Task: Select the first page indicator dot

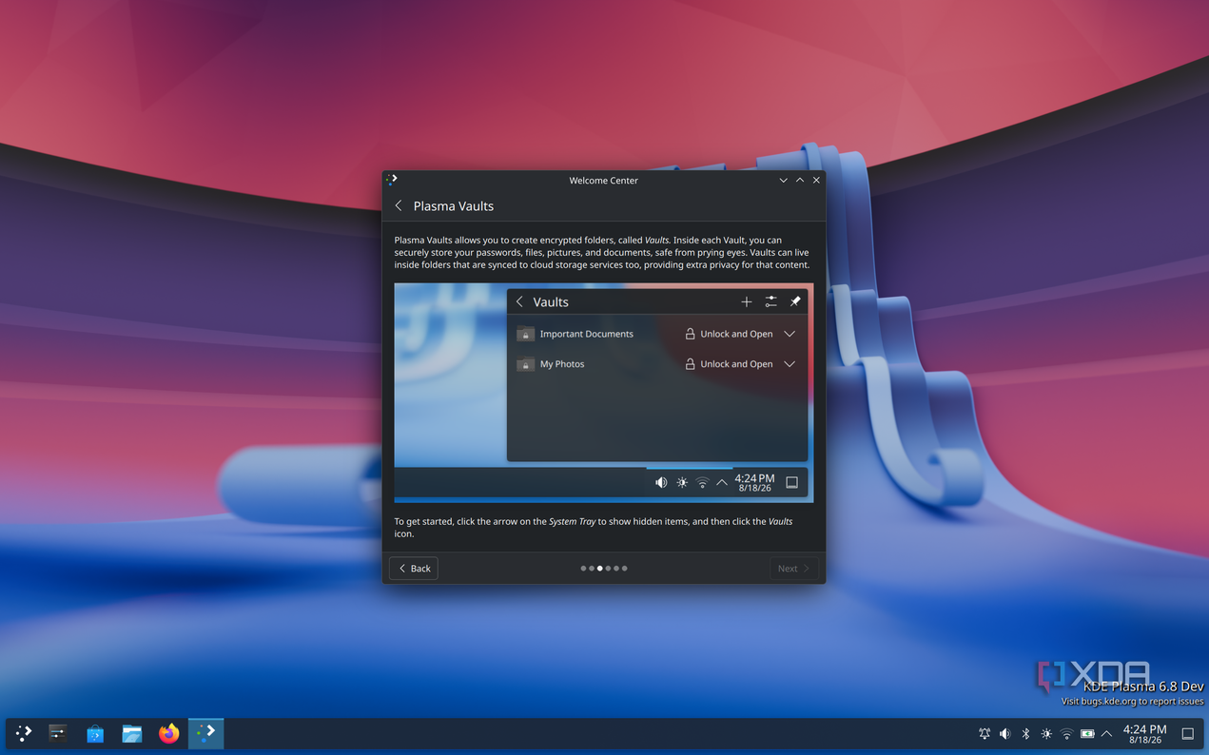Action: point(583,569)
